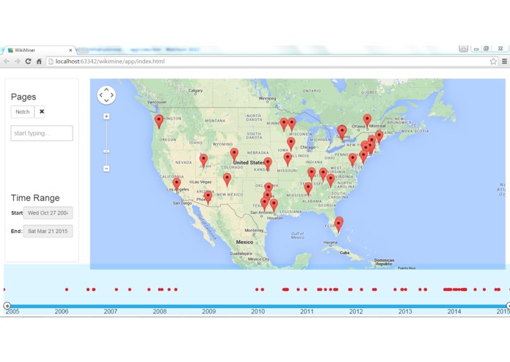Click the map zoom slider handle
The width and height of the screenshot is (510, 362).
tap(106, 151)
